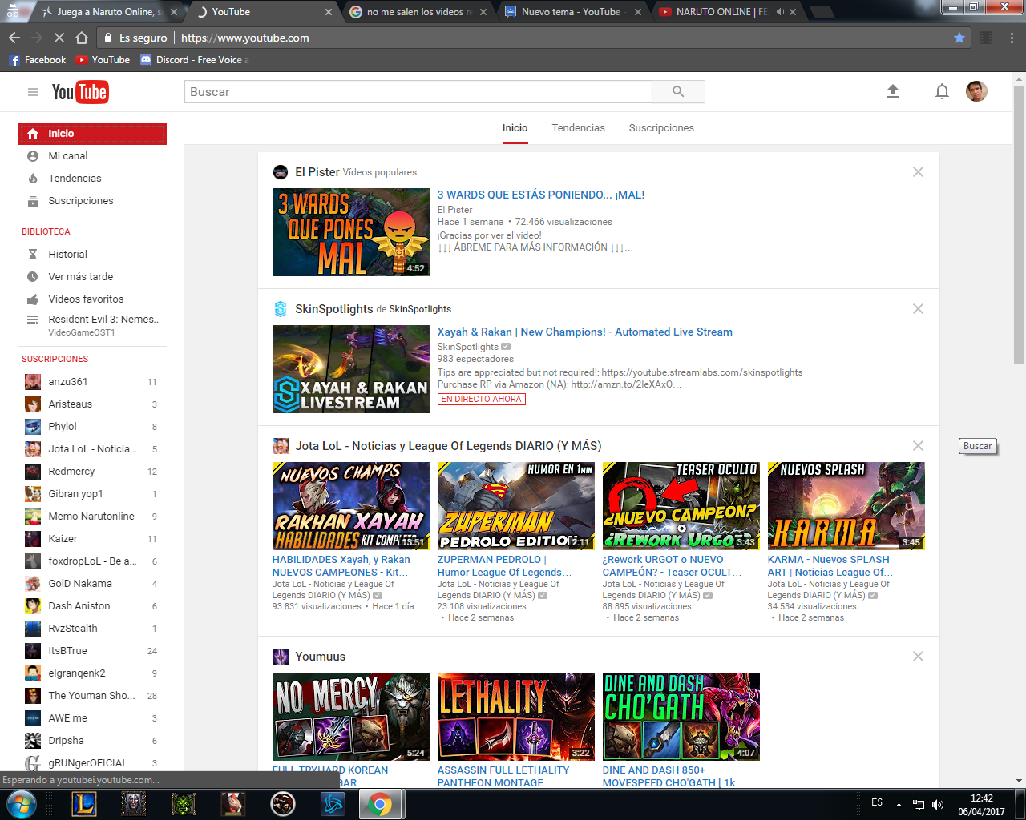
Task: Switch to the 'NARUTO ONLINE' browser tab
Action: click(x=725, y=12)
